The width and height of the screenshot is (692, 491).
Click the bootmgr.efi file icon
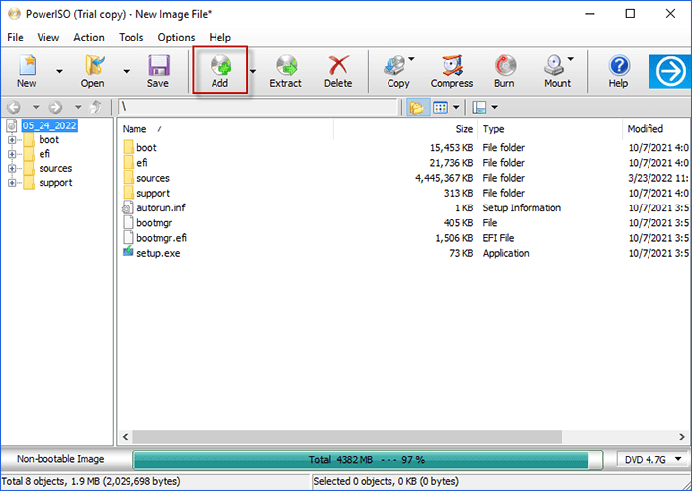128,237
